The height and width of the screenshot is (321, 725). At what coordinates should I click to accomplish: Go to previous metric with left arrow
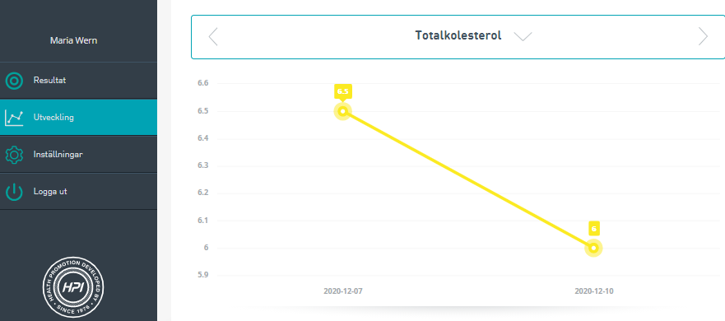212,36
